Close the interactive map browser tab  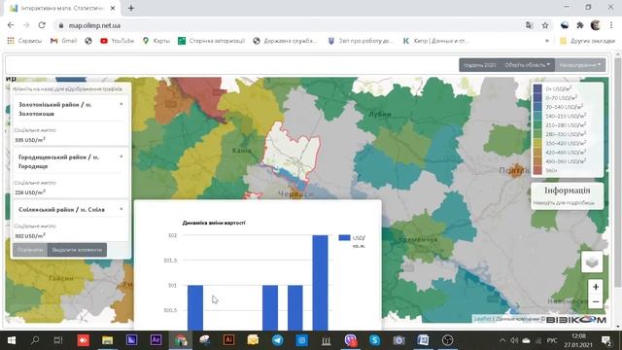113,8
